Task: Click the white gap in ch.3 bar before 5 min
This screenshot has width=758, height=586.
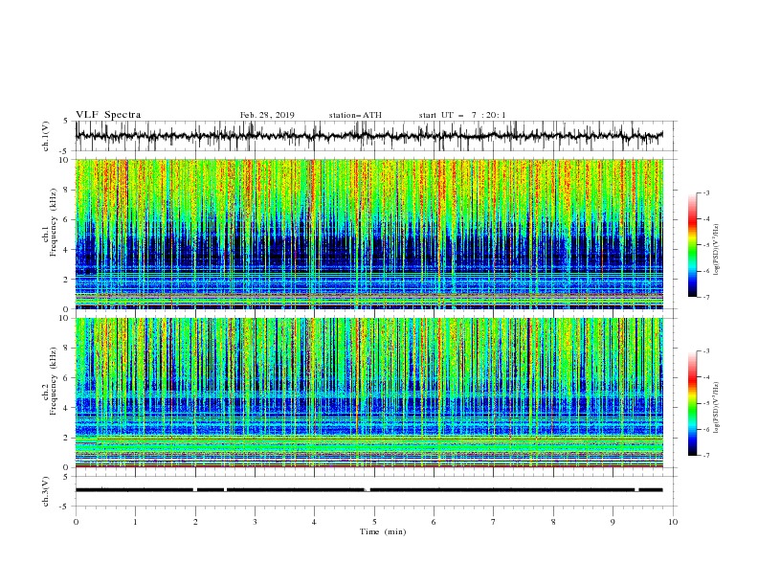Action: click(x=368, y=490)
